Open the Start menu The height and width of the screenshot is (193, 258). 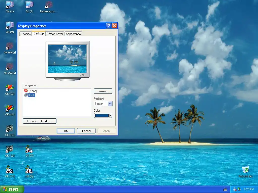[12, 189]
